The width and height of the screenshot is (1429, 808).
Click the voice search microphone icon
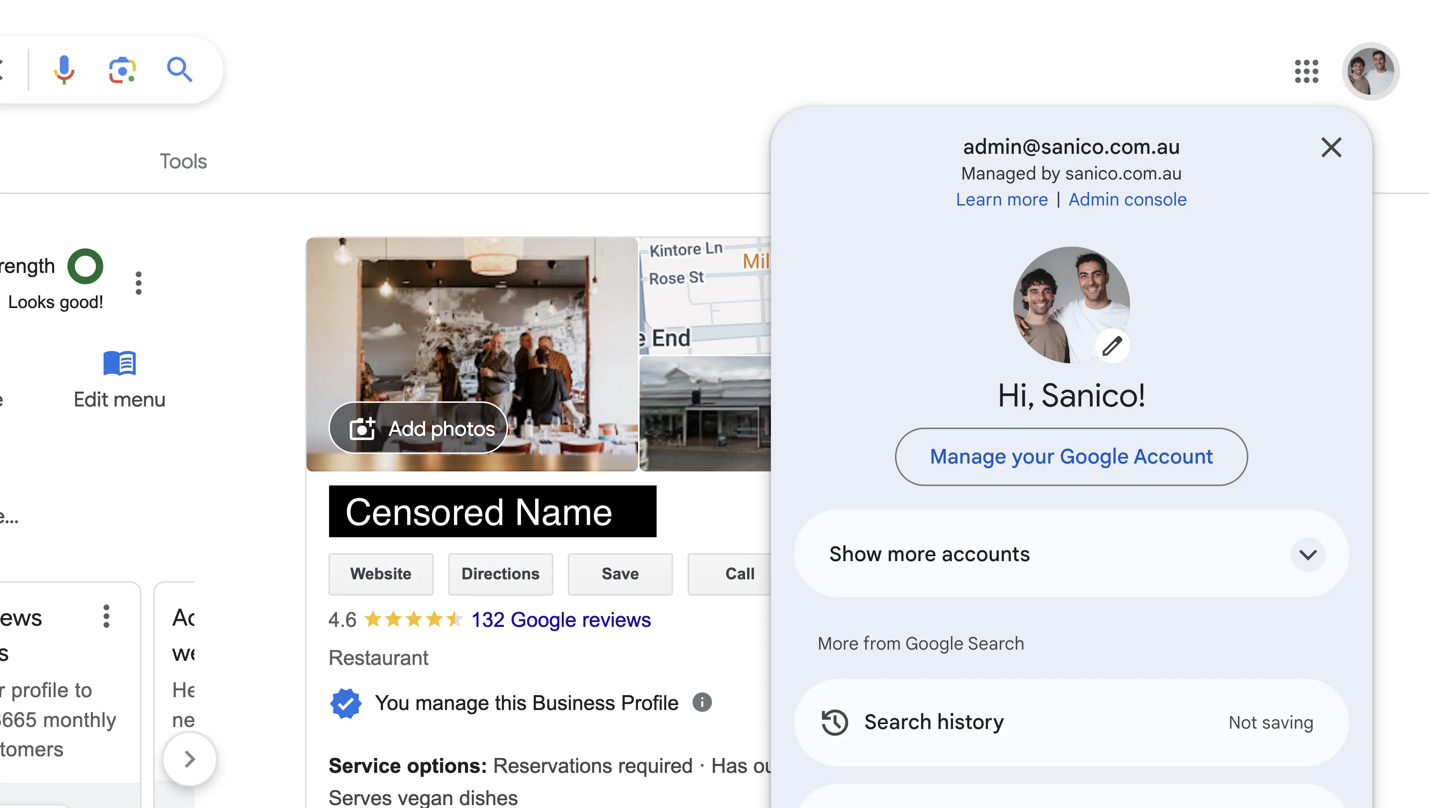64,69
